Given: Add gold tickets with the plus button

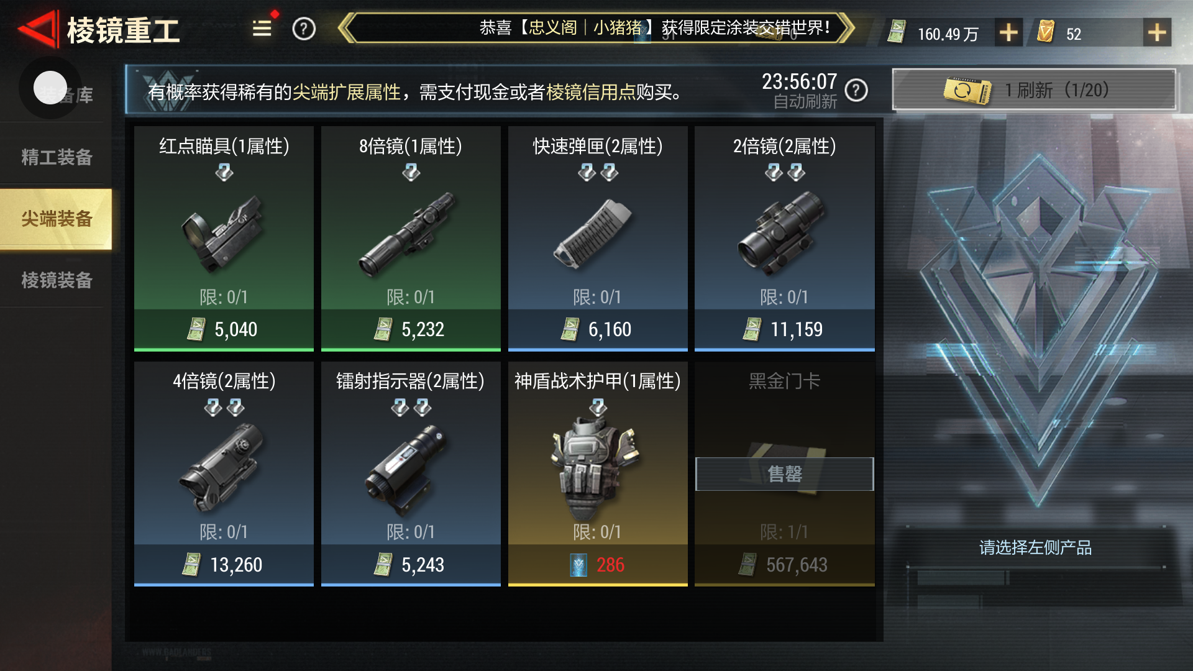Looking at the screenshot, I should pyautogui.click(x=1157, y=32).
